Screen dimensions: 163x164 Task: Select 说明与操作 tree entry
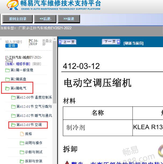(x=34, y=143)
